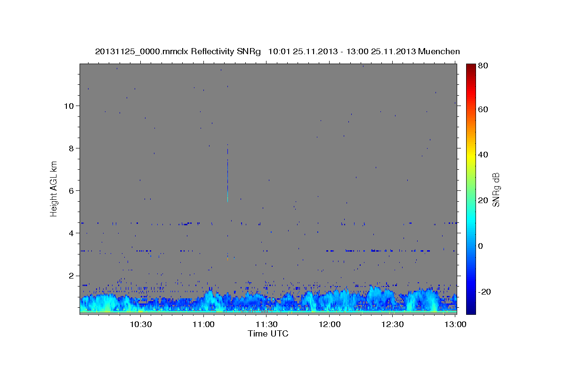Click the colorbar value 20
The image size is (565, 377).
(x=484, y=200)
